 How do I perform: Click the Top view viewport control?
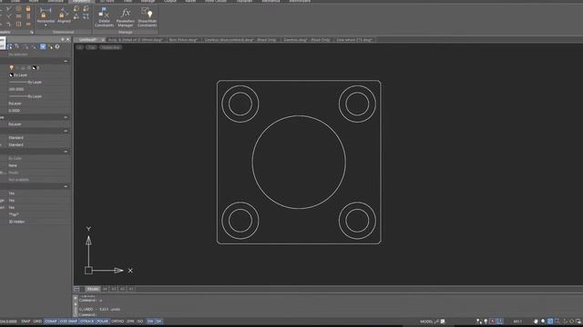click(91, 47)
